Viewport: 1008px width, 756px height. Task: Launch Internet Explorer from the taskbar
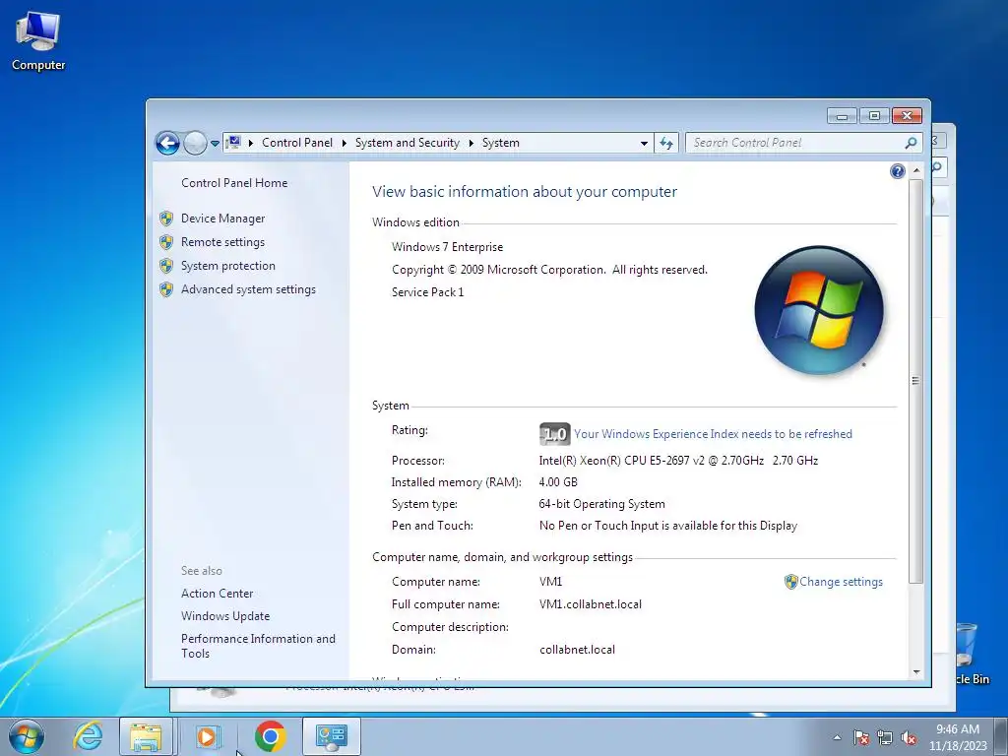(x=88, y=736)
